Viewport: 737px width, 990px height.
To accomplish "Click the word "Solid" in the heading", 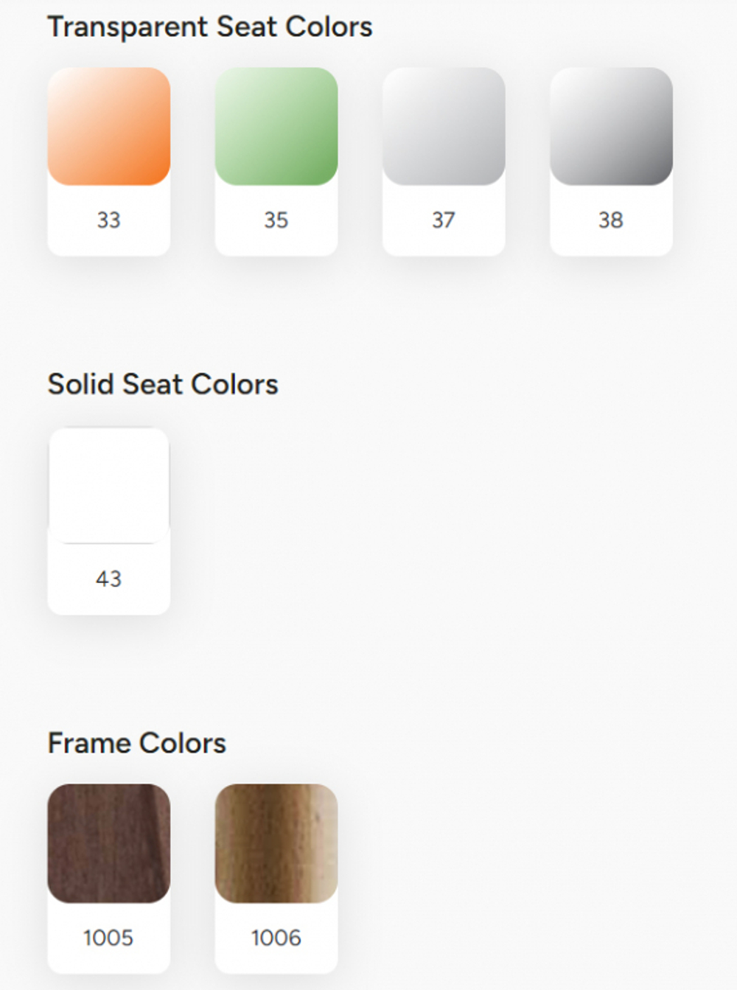I will coord(80,384).
